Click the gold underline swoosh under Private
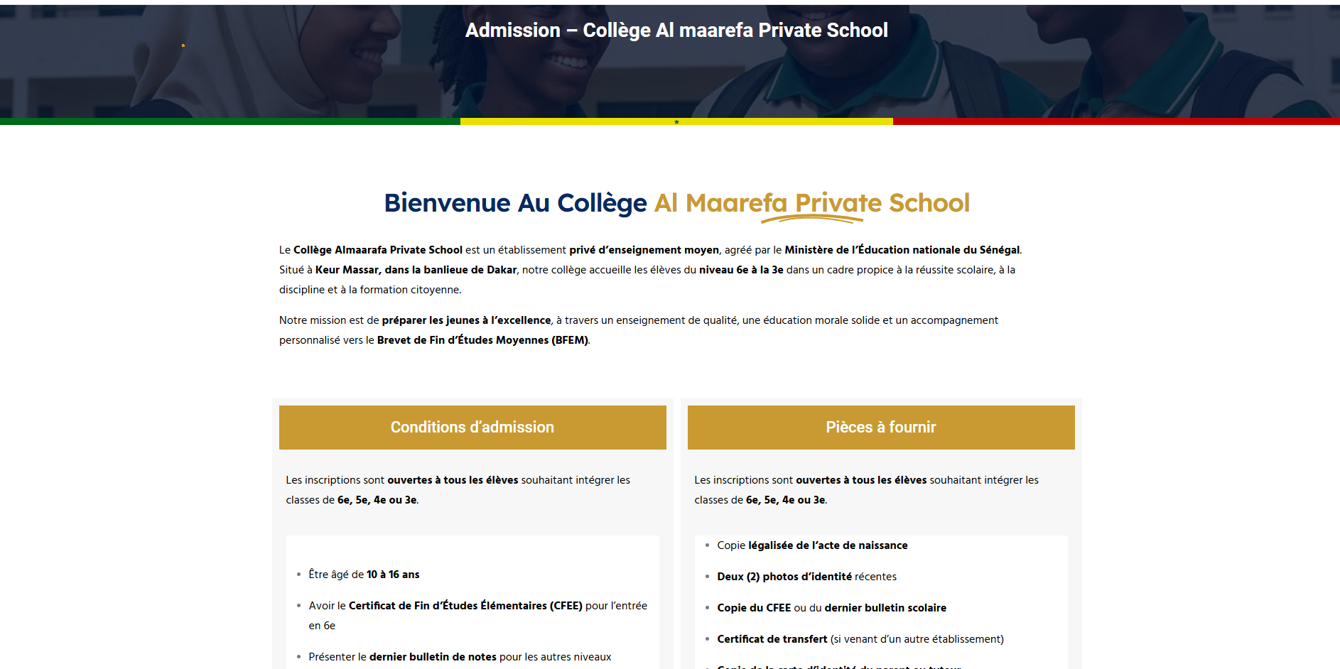 click(811, 219)
